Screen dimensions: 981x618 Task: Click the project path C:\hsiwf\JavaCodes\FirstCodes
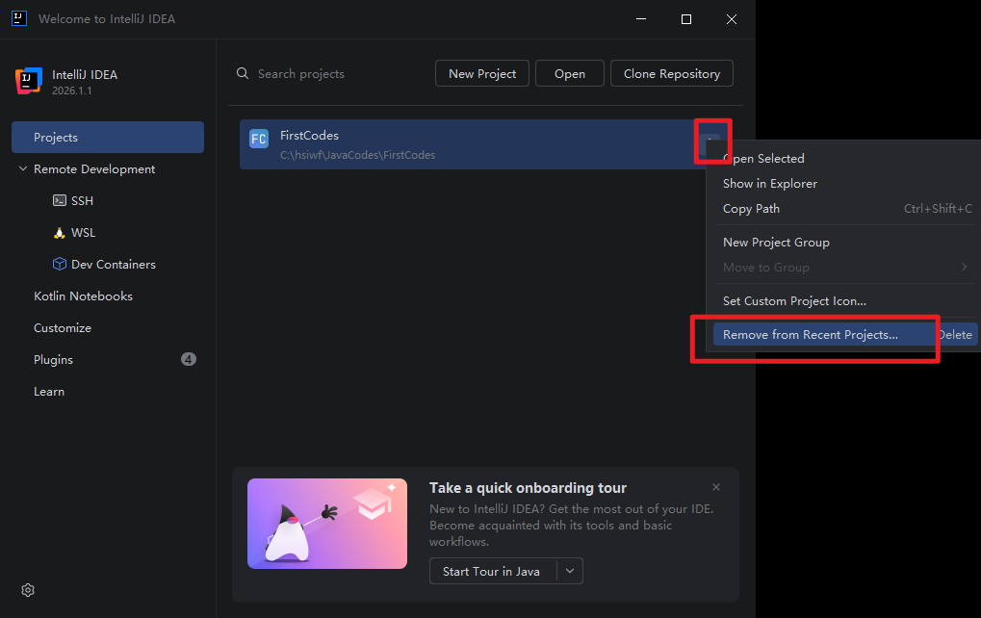358,155
